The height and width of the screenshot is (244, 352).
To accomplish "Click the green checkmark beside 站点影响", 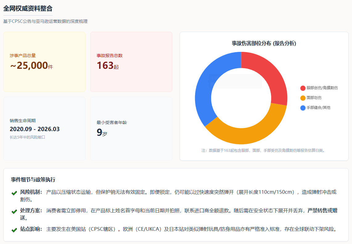I will [x=14, y=230].
